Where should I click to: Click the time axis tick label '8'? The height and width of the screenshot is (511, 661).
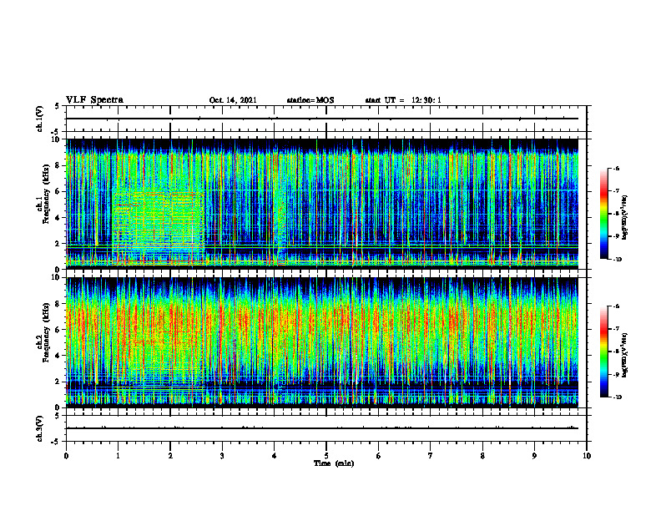482,456
